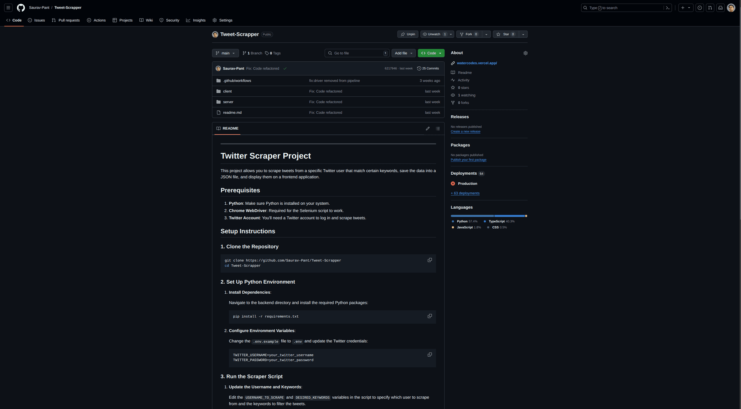View the 1 watching link
741x409 pixels.
click(x=463, y=95)
